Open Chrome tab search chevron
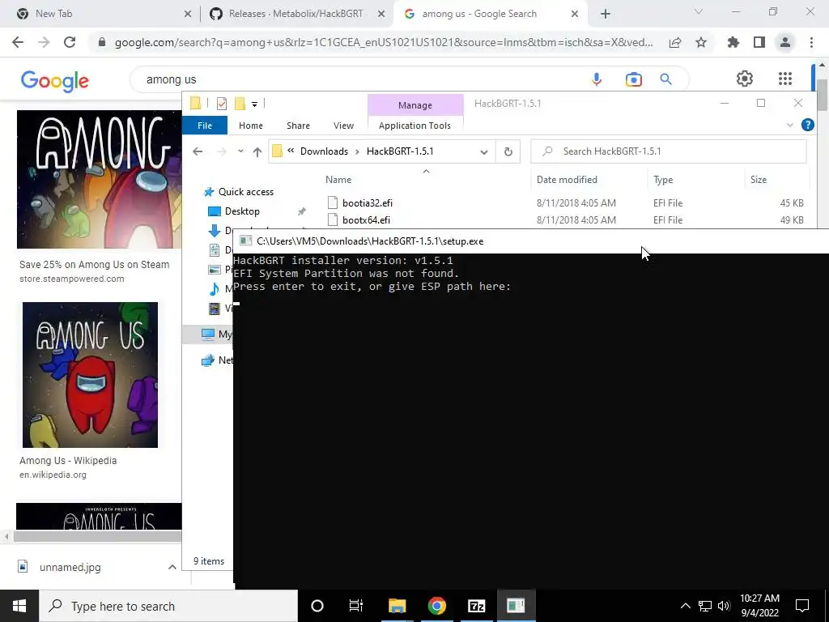Screen dimensions: 829x622 [698, 11]
